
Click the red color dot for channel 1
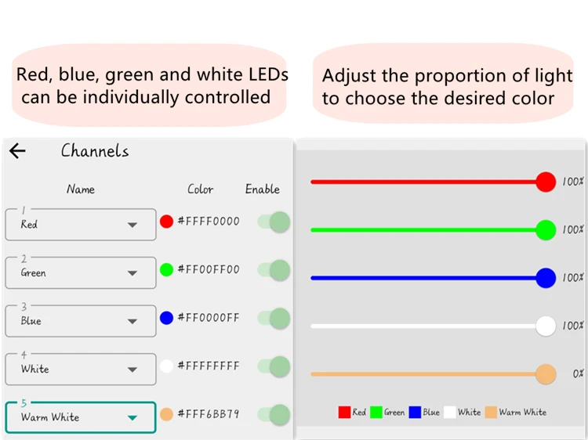pos(166,222)
